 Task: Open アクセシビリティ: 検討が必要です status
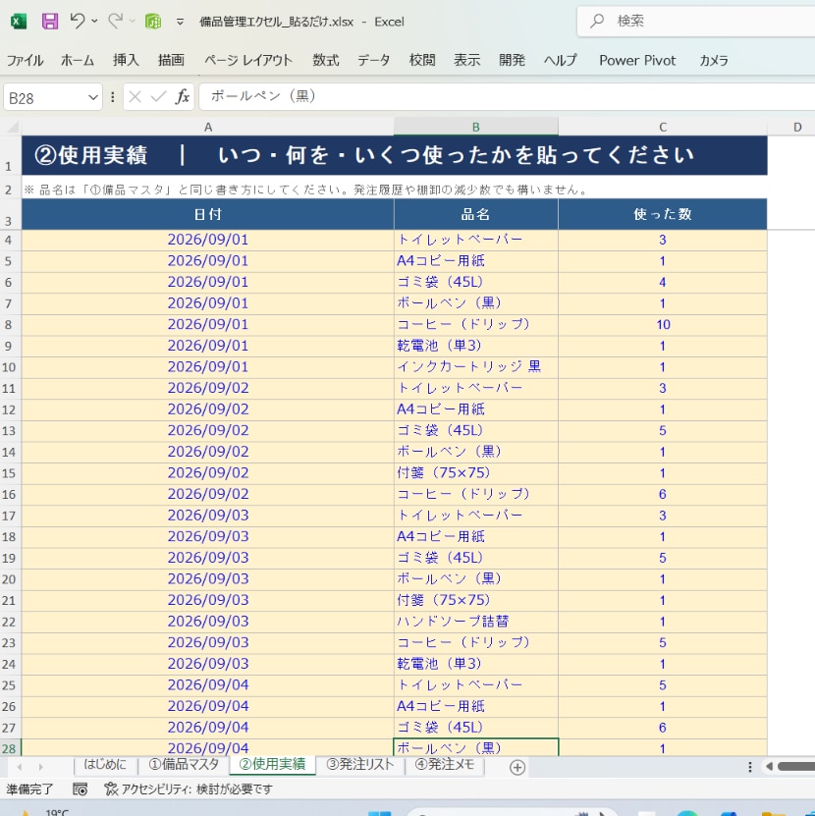[189, 789]
